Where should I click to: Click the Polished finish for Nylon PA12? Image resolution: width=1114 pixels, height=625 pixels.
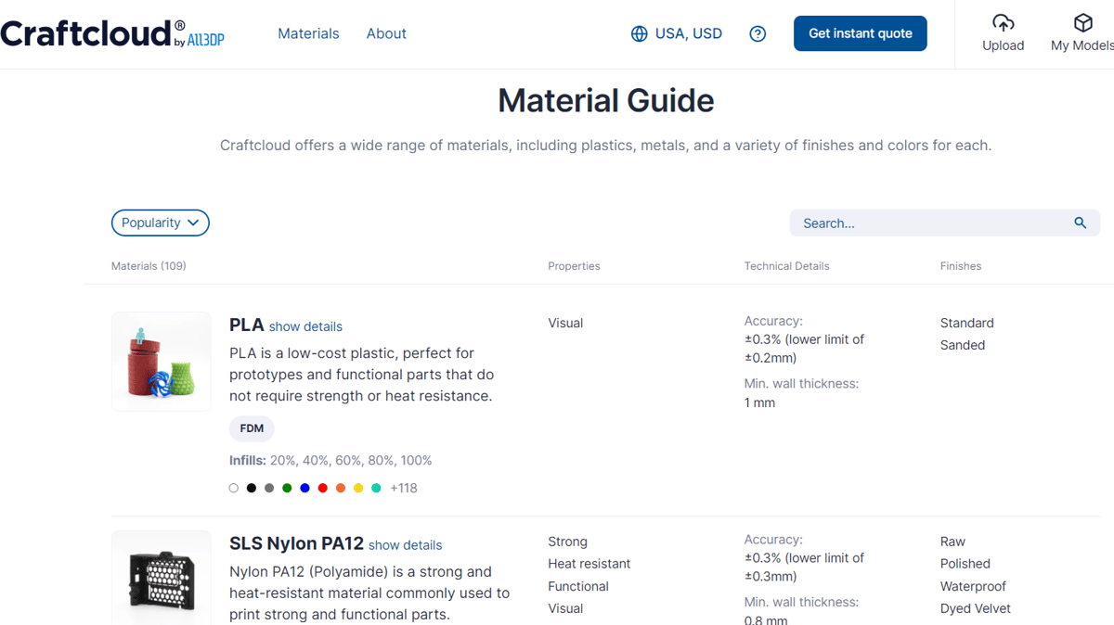(x=965, y=564)
